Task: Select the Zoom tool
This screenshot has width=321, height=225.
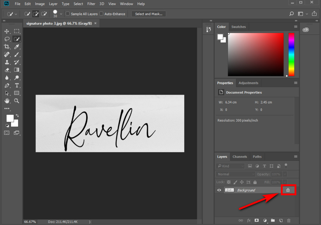Action: click(17, 101)
